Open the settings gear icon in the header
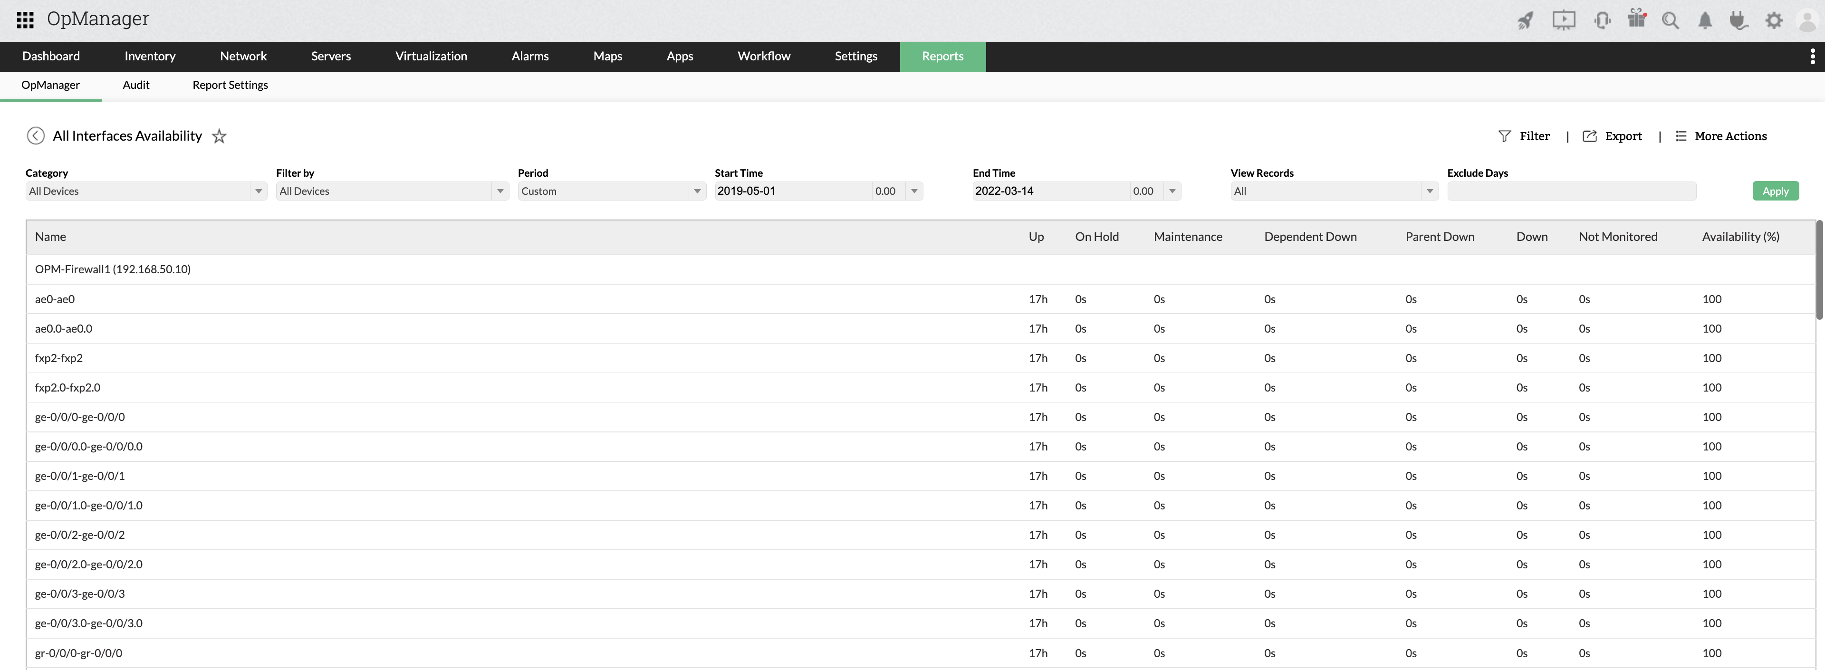Viewport: 1825px width, 670px height. coord(1774,20)
